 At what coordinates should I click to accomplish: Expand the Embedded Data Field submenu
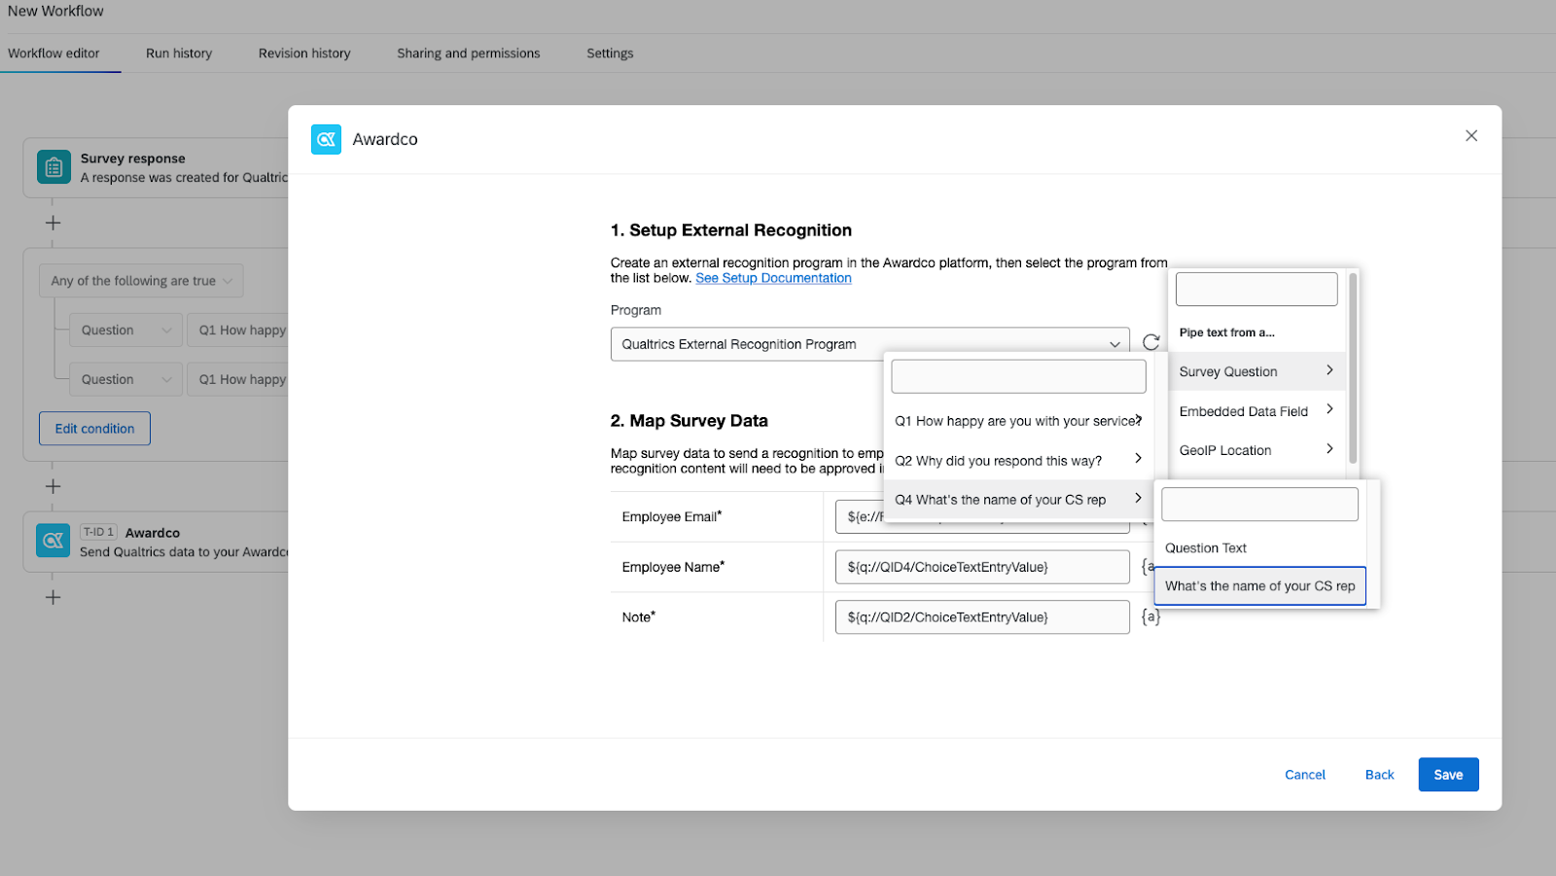[1255, 411]
